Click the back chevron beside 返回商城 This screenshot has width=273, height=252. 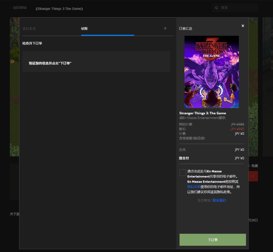(x=11, y=8)
